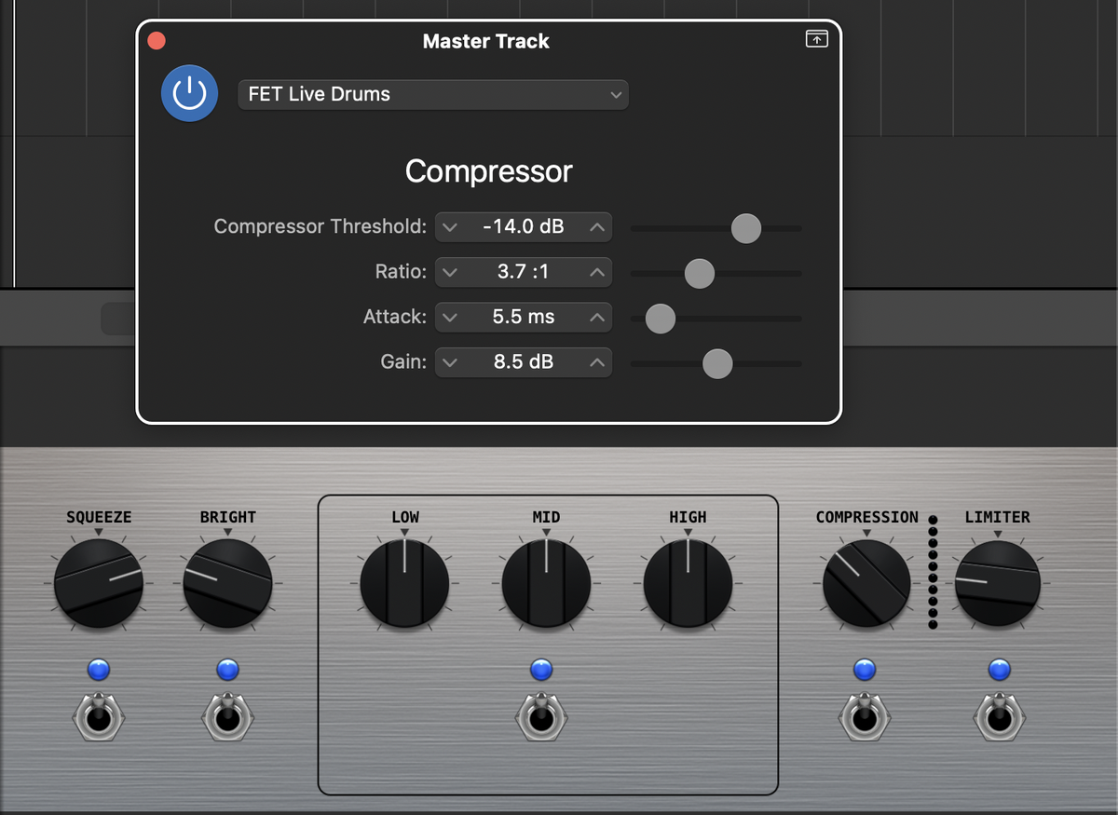Click the blue power button to bypass the plugin
The width and height of the screenshot is (1118, 815).
pyautogui.click(x=189, y=93)
